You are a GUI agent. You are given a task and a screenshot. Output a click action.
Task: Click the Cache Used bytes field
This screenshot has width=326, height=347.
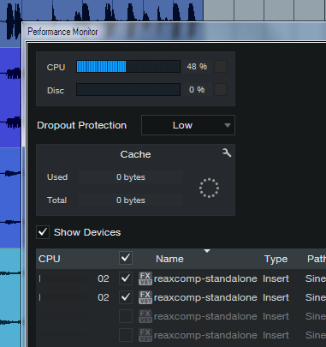point(131,177)
